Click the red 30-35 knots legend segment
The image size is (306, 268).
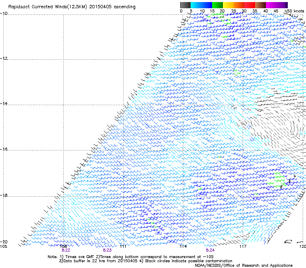coord(250,5)
